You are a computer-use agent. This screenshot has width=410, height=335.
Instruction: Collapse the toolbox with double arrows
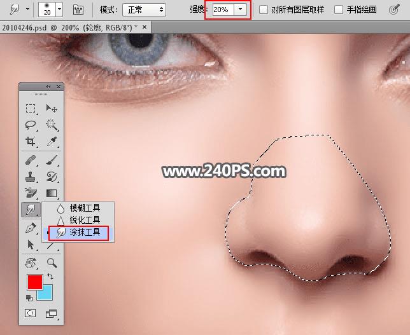(x=48, y=87)
